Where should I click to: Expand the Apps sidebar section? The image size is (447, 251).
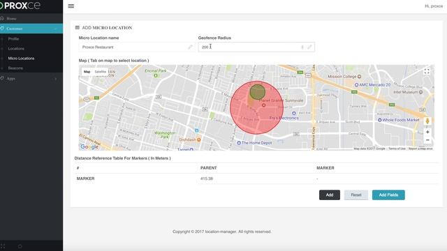tap(31, 79)
